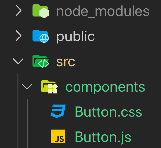Click the green src code folder icon
The image size is (161, 148).
[x=41, y=61]
